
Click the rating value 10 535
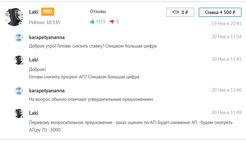point(53,22)
